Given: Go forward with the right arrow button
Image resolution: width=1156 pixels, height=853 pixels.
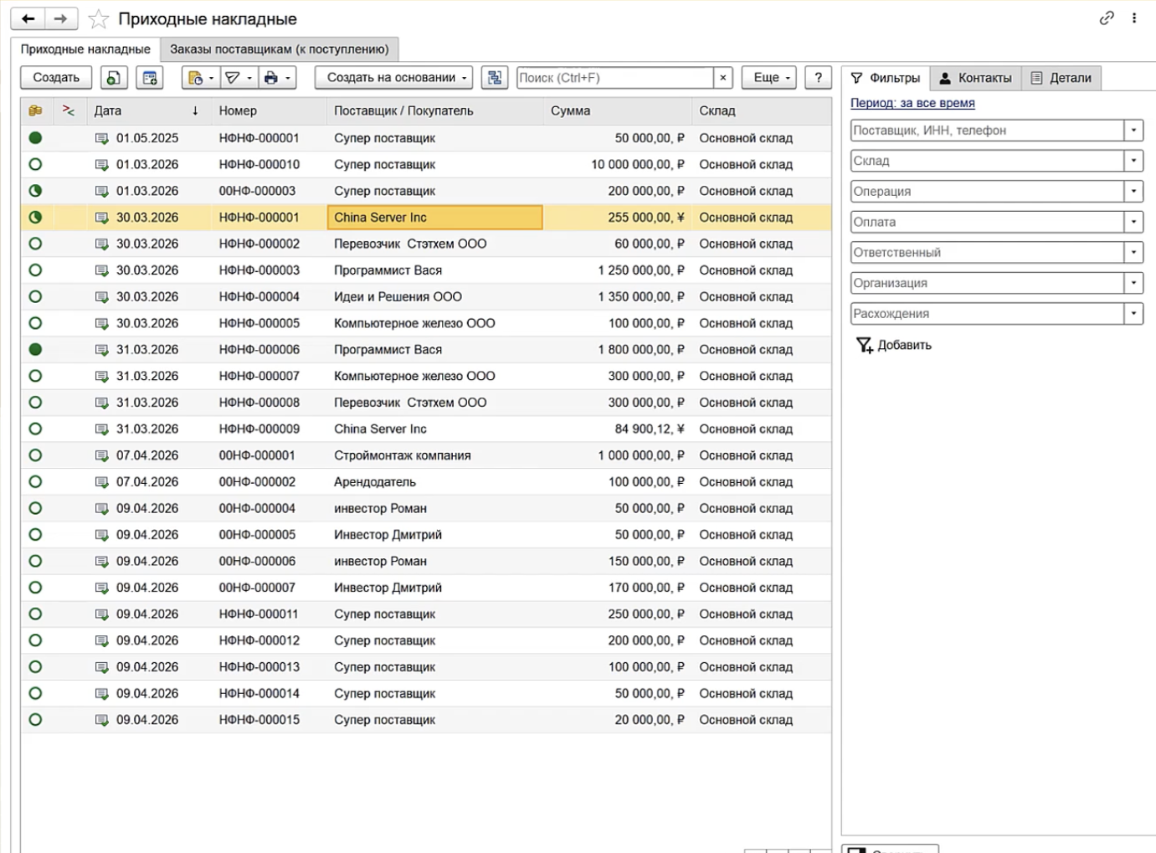Looking at the screenshot, I should coord(61,18).
